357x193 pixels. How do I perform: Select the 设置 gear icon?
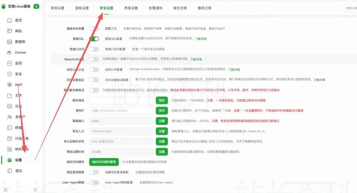[x=9, y=160]
